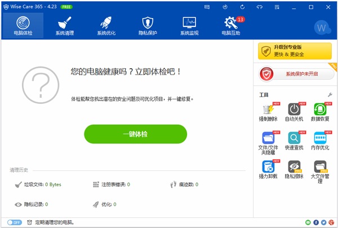This screenshot has height=228, width=338.
Task: Click the Twitter icon in status bar
Action: [x=323, y=222]
